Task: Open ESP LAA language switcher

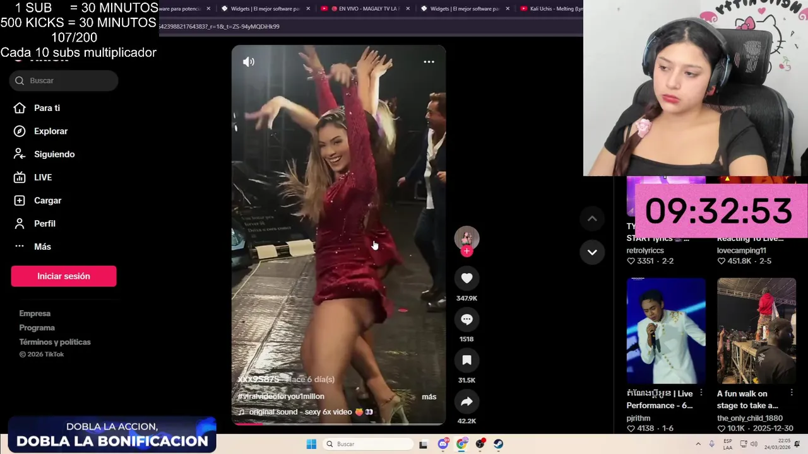Action: [728, 444]
